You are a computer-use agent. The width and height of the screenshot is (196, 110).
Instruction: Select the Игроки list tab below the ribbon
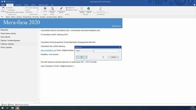point(13,17)
